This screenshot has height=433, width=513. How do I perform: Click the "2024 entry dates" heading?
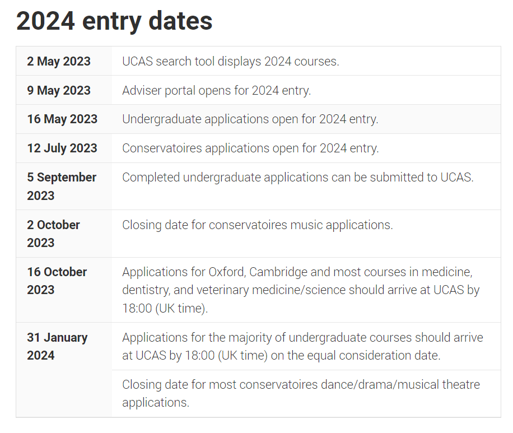point(114,21)
